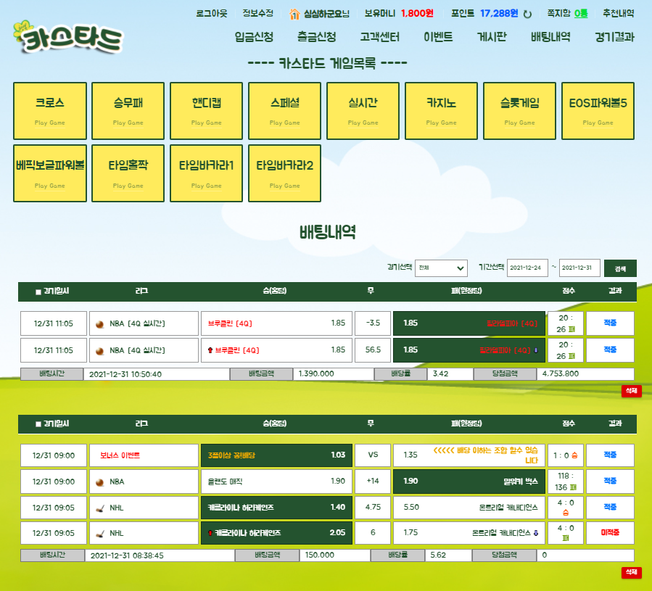
Task: Delete the bet placed at 10:50:40 with 삭제
Action: tap(631, 391)
